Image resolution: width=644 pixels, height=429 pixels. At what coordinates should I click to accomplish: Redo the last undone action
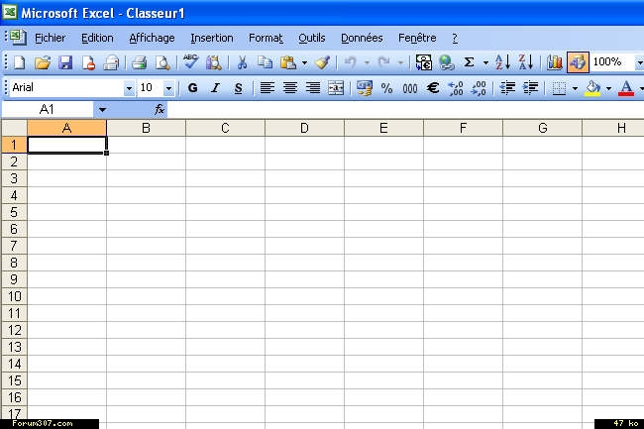pos(384,62)
